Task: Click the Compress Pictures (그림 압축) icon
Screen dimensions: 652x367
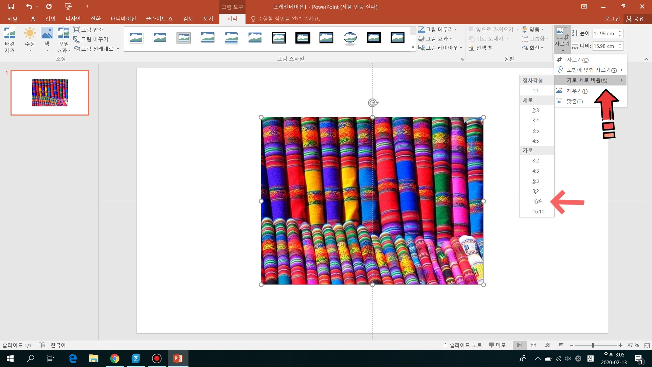Action: click(x=77, y=30)
